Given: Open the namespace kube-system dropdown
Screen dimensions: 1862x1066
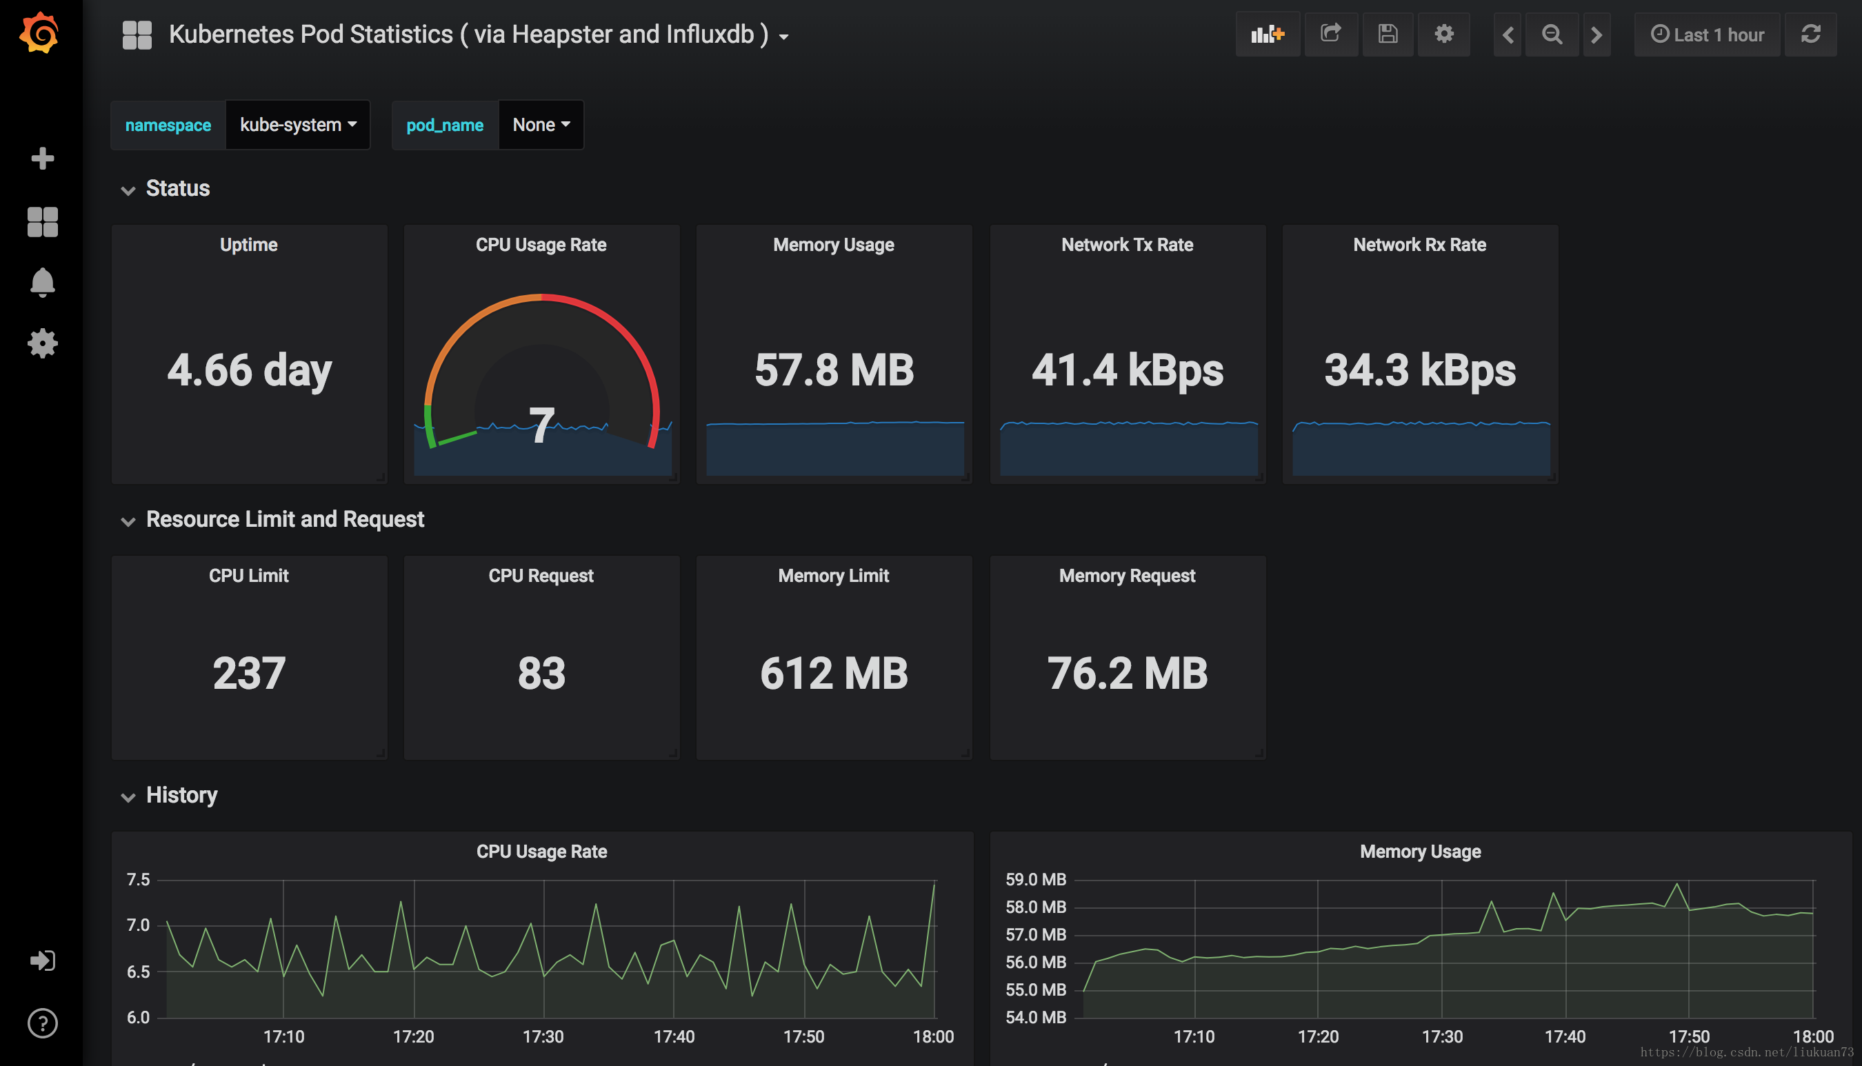Looking at the screenshot, I should (x=298, y=125).
